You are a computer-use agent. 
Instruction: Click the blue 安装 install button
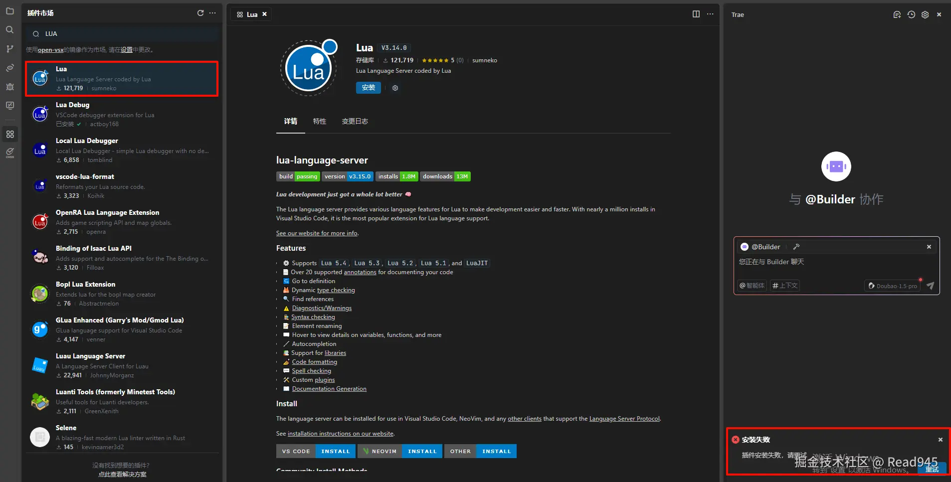368,88
